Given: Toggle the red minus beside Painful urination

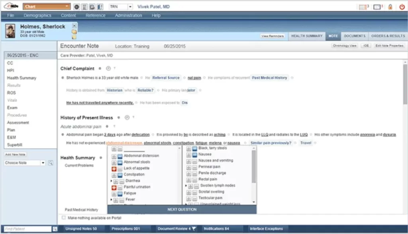Looking at the screenshot, I should (113, 187).
